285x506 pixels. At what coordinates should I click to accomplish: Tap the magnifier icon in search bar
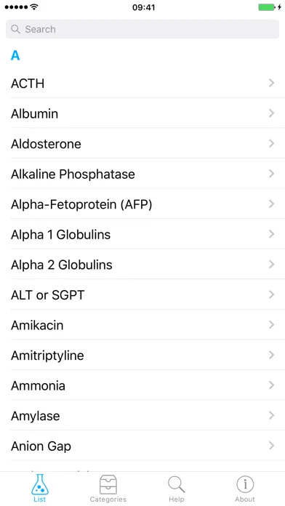pyautogui.click(x=15, y=29)
